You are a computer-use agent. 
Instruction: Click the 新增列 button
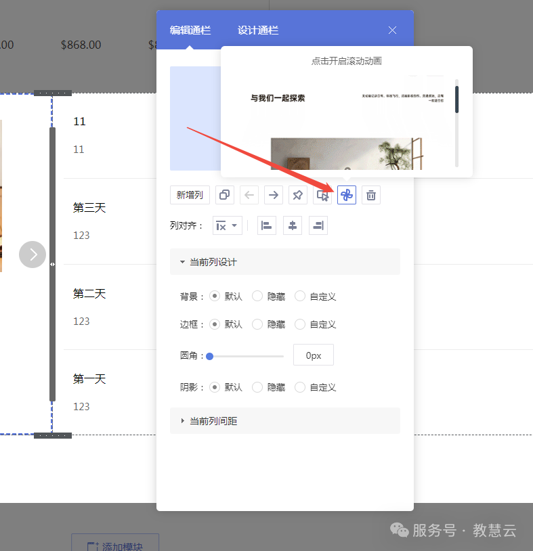[x=190, y=195]
